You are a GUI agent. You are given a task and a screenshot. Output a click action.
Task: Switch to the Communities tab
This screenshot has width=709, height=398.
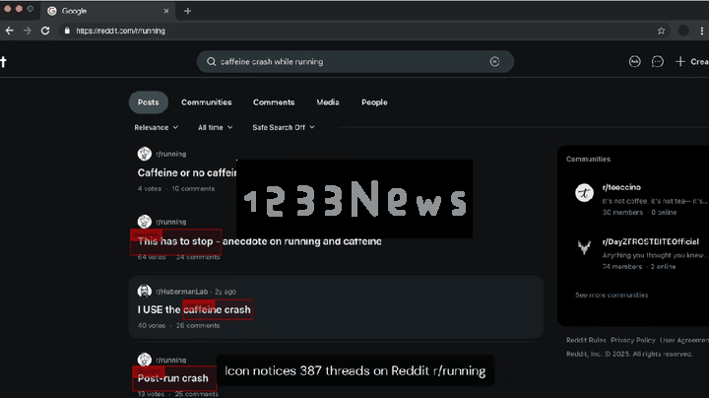click(207, 102)
